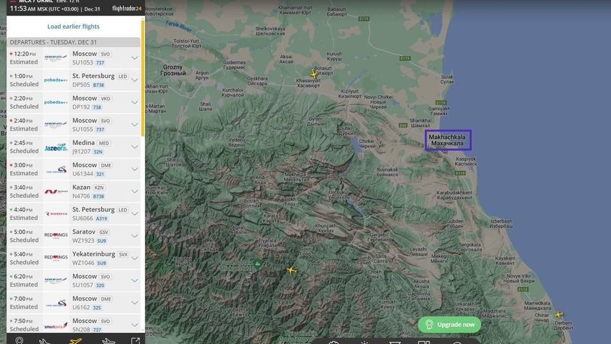
Task: Click the Smartavia logo on flight 5N208
Action: (55, 325)
